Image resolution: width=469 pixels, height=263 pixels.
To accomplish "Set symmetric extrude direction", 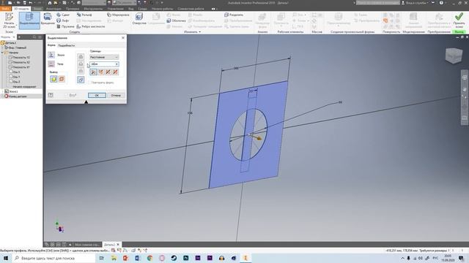I will 108,72.
